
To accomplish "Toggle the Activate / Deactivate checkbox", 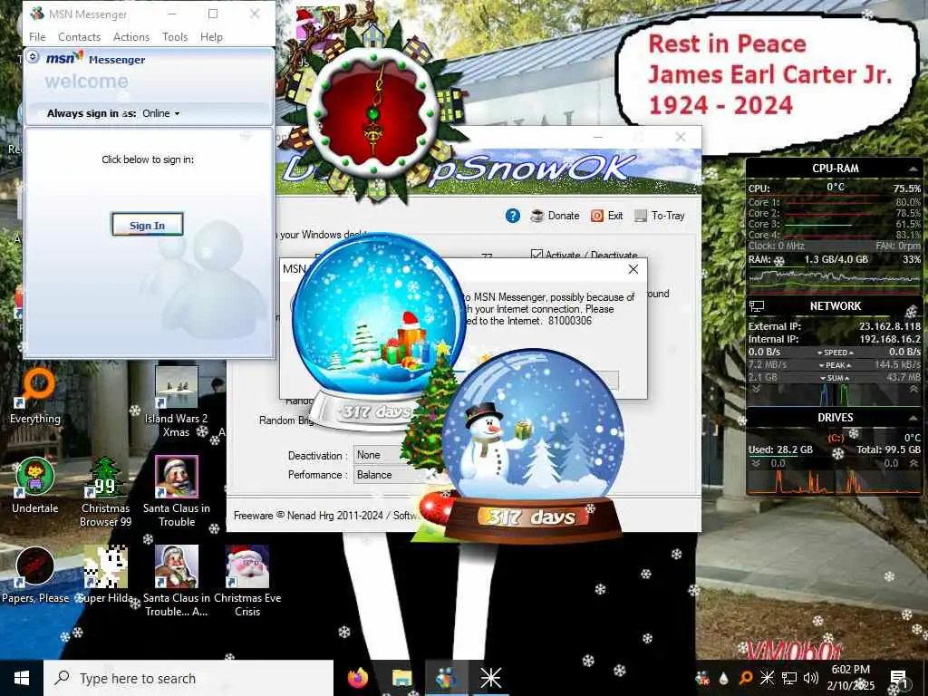I will (536, 255).
